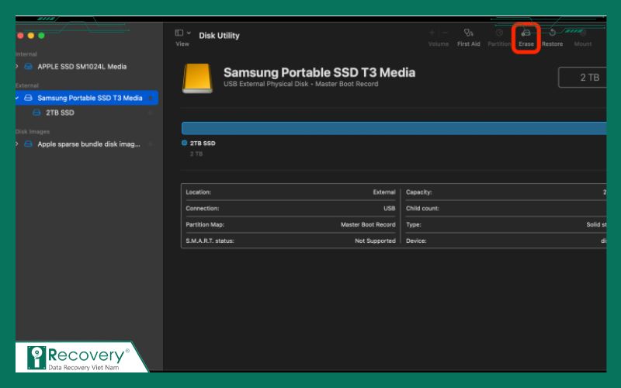Click the eject icon beside 2TB SSD
Screen dimensions: 621x388
click(x=150, y=113)
